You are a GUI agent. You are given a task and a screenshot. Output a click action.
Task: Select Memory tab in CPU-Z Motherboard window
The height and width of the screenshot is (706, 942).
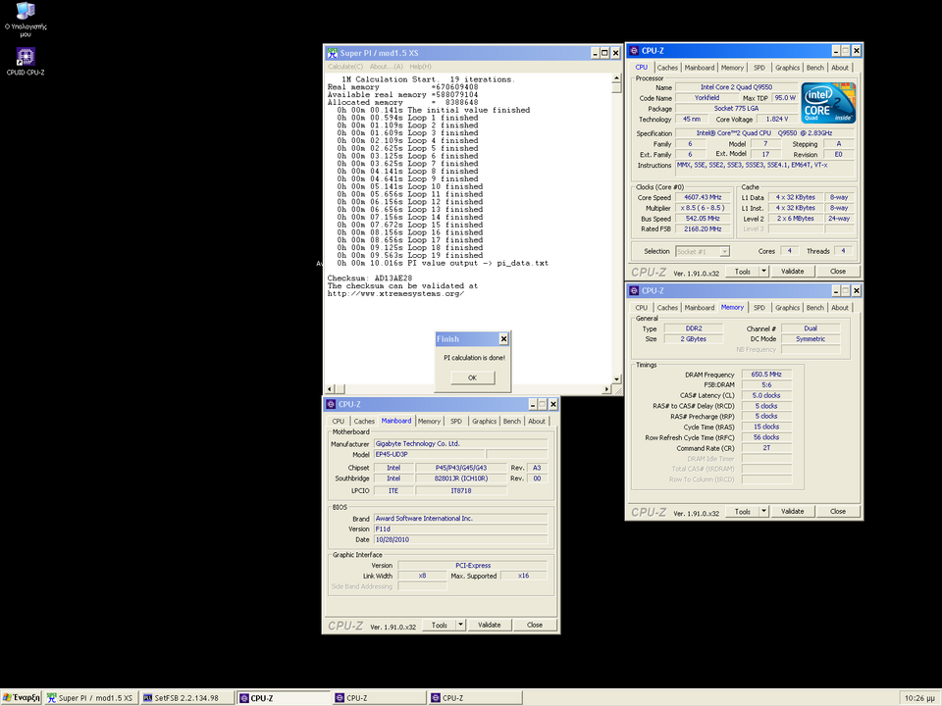point(429,422)
